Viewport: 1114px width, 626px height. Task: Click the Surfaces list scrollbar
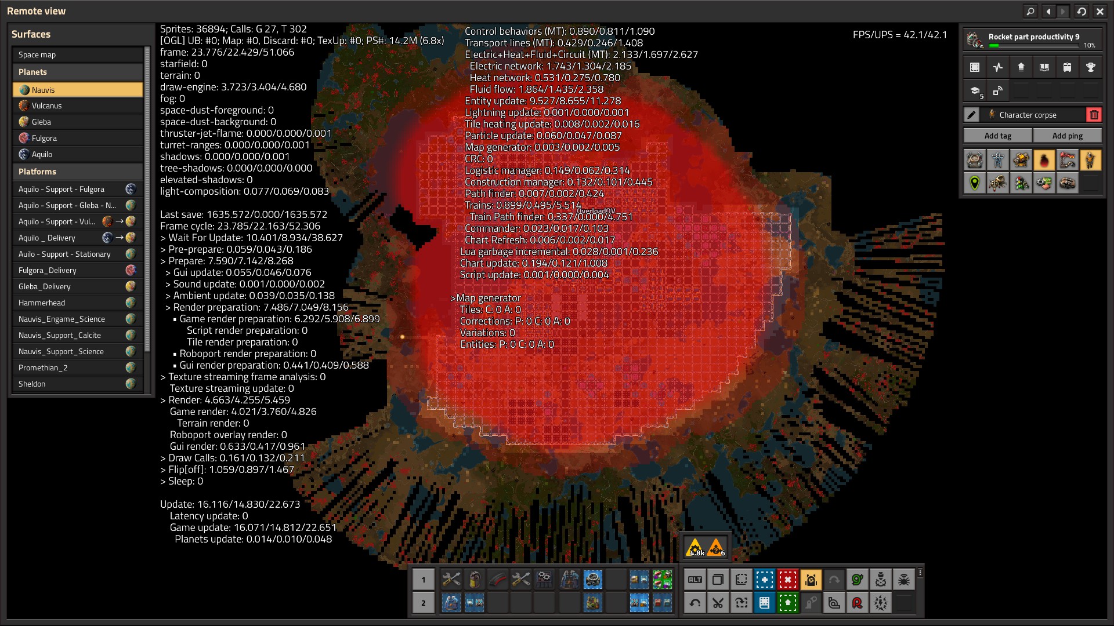[x=147, y=200]
